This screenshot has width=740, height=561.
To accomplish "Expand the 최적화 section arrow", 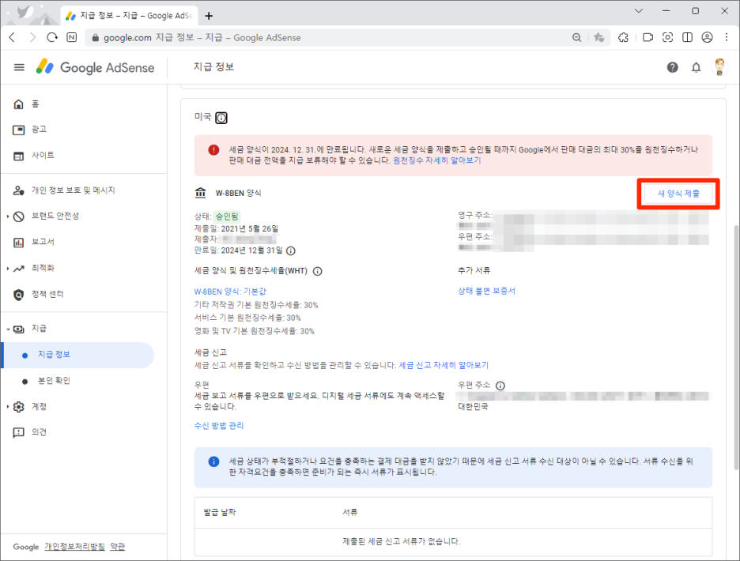I will (8, 268).
